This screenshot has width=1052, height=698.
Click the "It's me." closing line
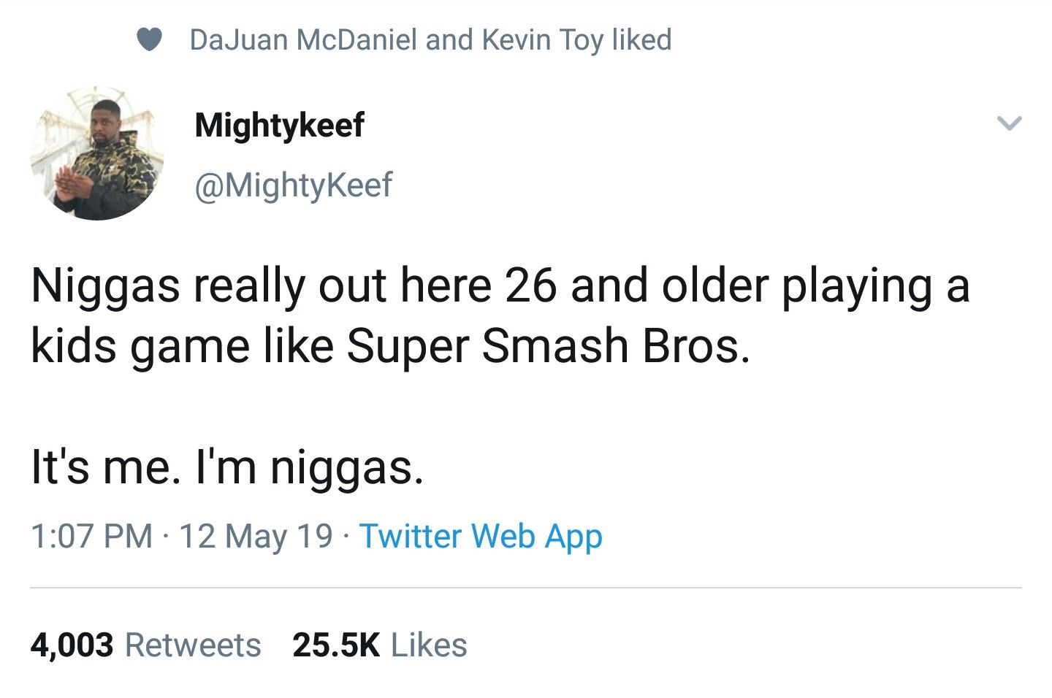pyautogui.click(x=105, y=467)
